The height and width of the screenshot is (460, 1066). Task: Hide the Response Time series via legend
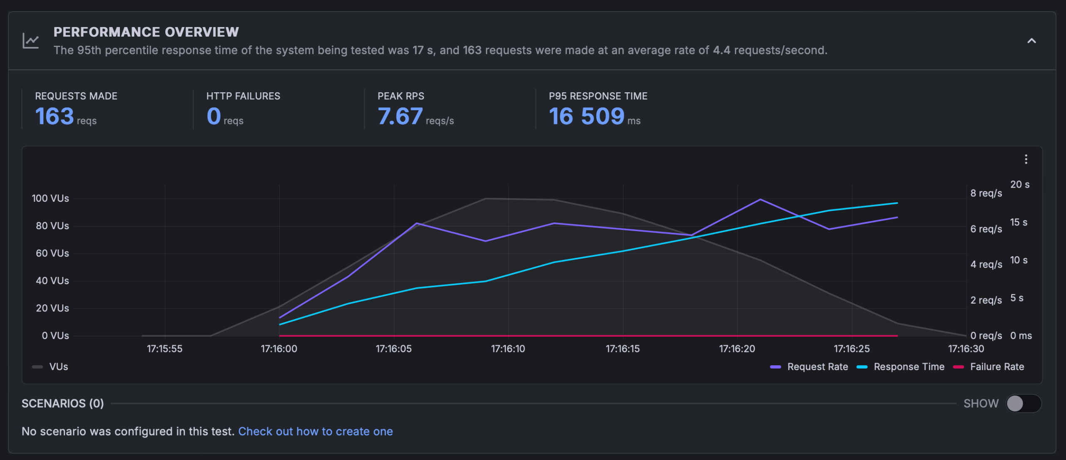(x=909, y=367)
